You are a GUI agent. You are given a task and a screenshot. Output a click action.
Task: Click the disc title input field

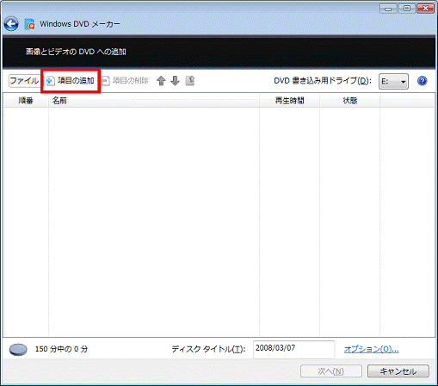(293, 349)
